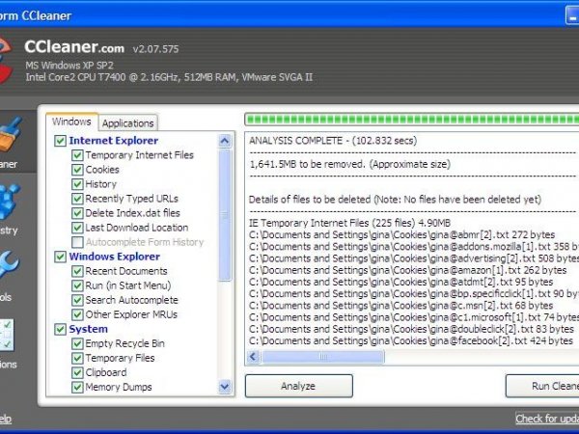579x434 pixels.
Task: Select the gina@addons.mozilla[1].txt cookie row
Action: click(x=414, y=247)
